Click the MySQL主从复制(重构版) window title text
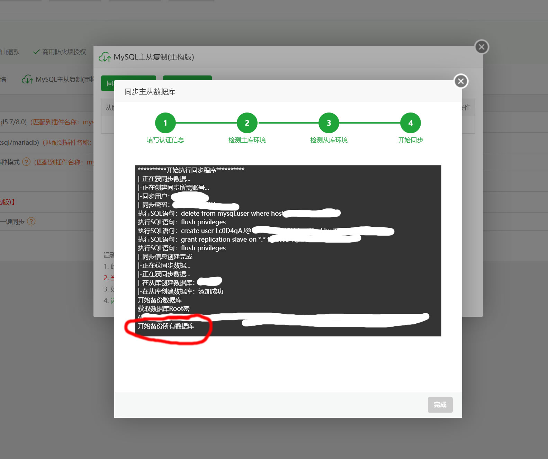This screenshot has width=548, height=459. coord(154,57)
